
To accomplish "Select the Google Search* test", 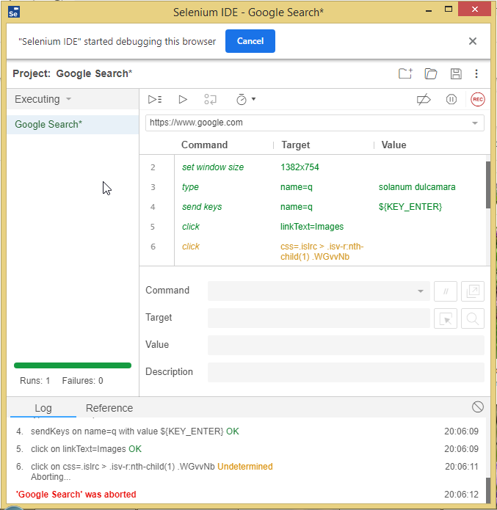I will (73, 124).
